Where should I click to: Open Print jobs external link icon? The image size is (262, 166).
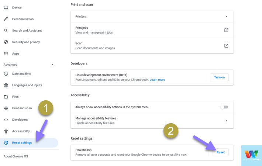(226, 30)
